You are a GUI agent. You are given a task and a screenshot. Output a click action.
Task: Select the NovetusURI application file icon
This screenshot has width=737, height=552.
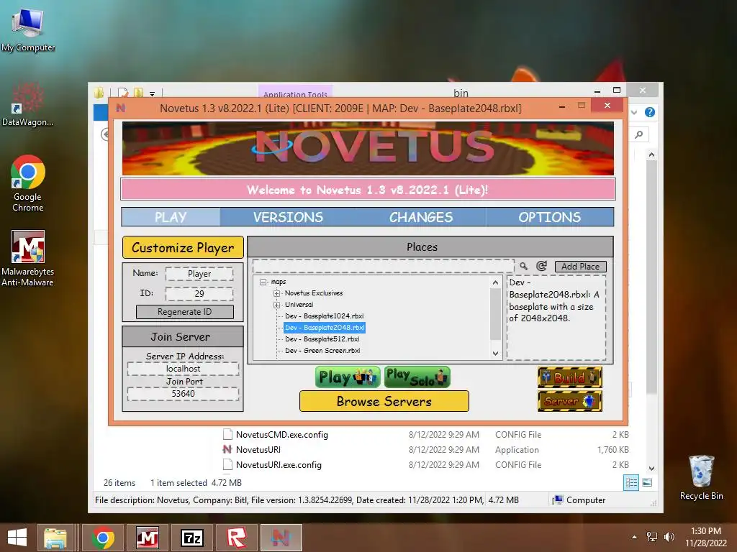click(x=227, y=449)
